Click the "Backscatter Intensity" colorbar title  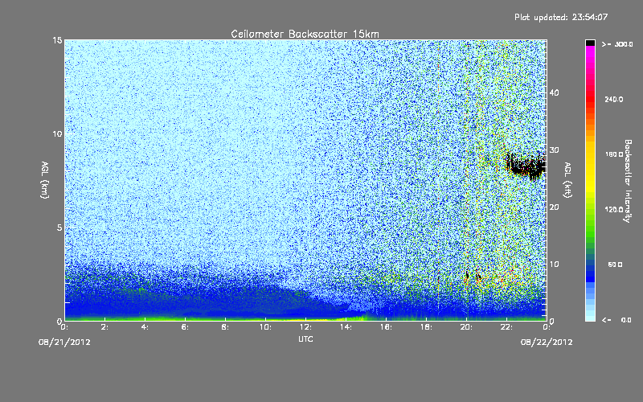(x=628, y=181)
